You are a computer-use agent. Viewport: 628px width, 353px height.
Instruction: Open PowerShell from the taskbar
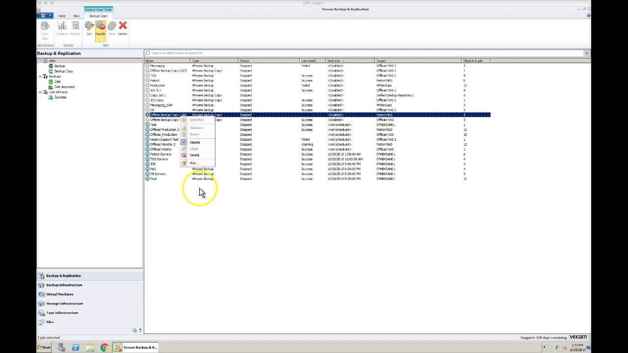click(76, 347)
